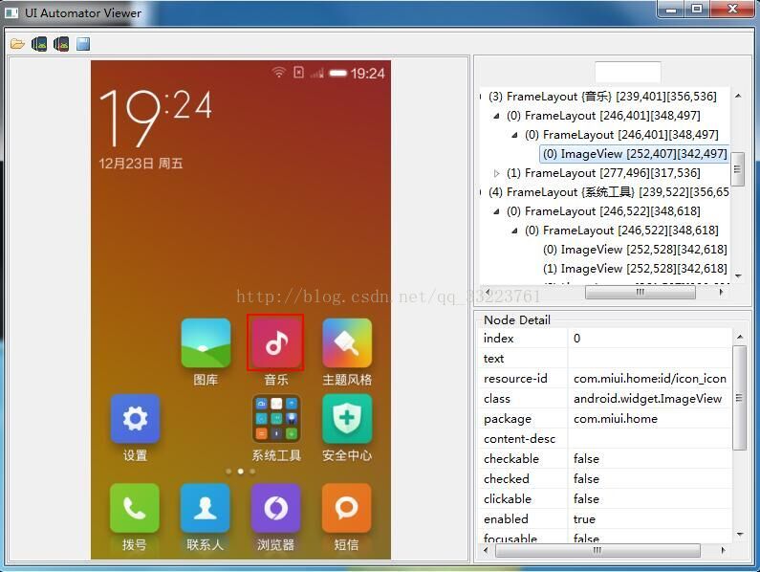The width and height of the screenshot is (760, 572).
Task: Click the Save toolbar icon
Action: (83, 44)
